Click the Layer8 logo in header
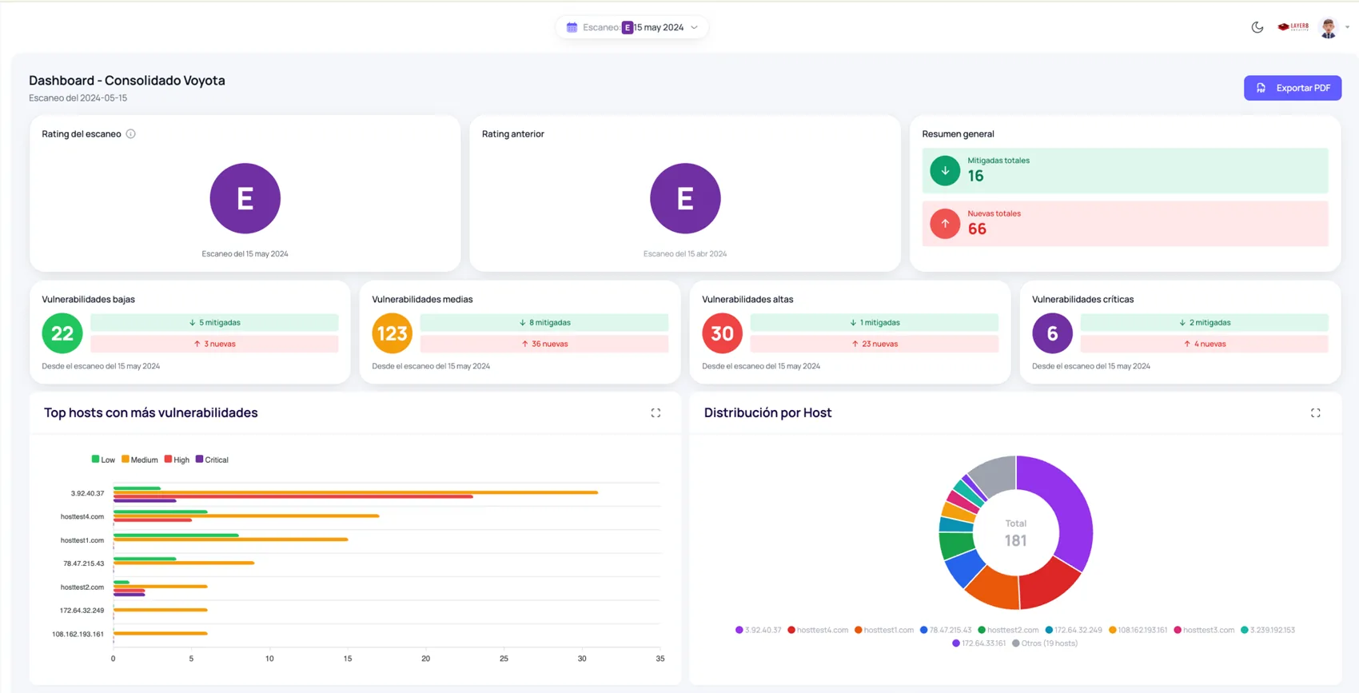The image size is (1359, 693). [x=1293, y=26]
